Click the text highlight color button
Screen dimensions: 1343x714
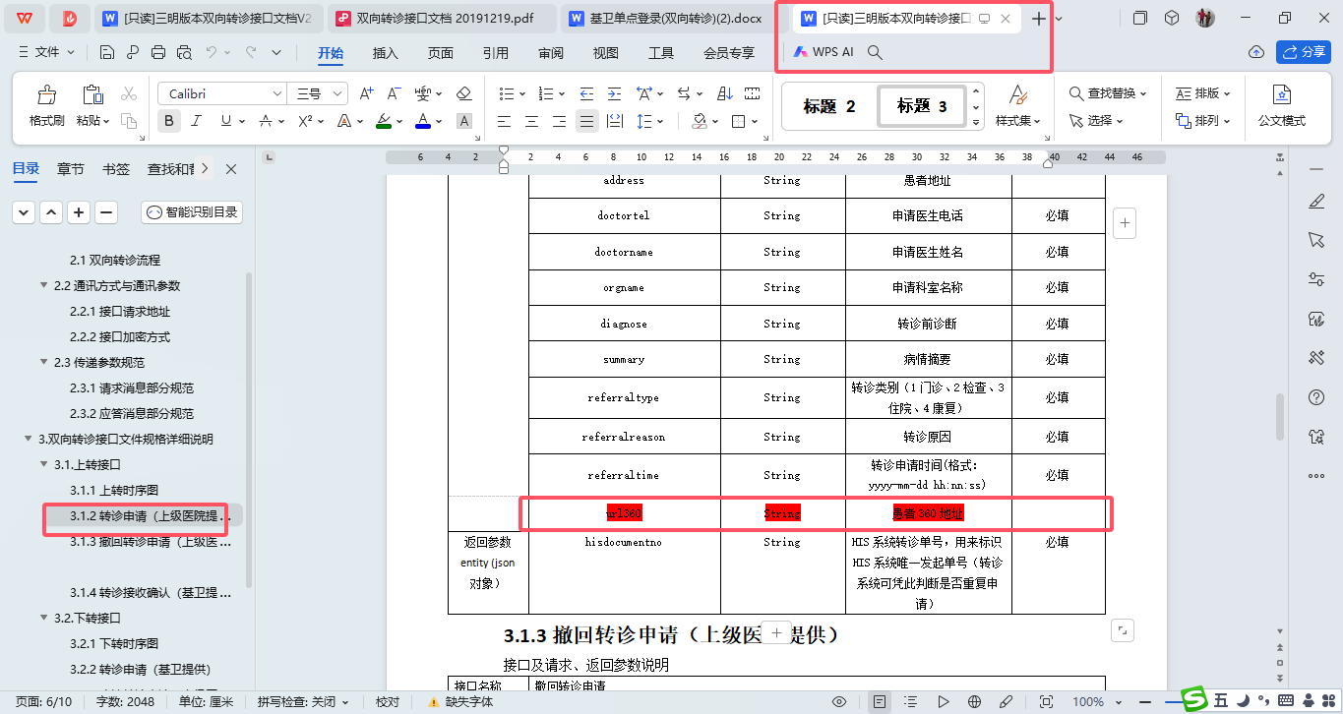click(x=384, y=121)
